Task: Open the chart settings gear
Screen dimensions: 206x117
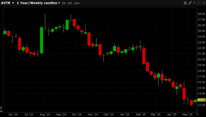Action: tap(185, 3)
